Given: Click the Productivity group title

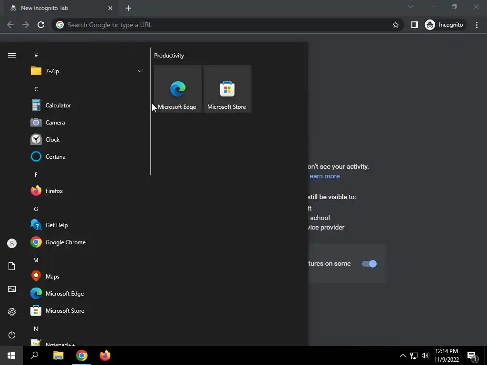Looking at the screenshot, I should coord(169,56).
